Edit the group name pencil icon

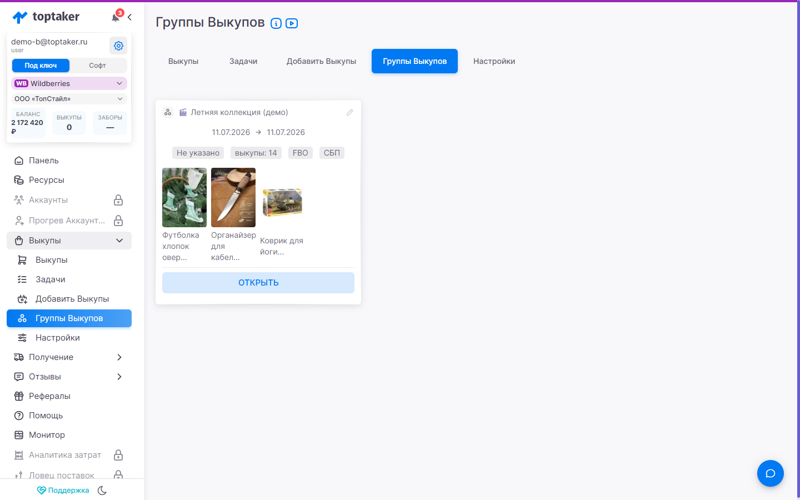pyautogui.click(x=349, y=112)
